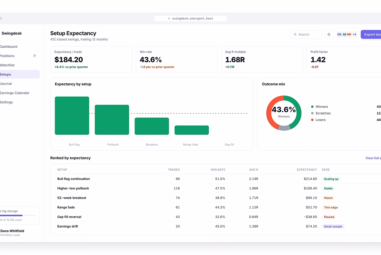
Task: Click the Losers legend label
Action: tap(321, 120)
